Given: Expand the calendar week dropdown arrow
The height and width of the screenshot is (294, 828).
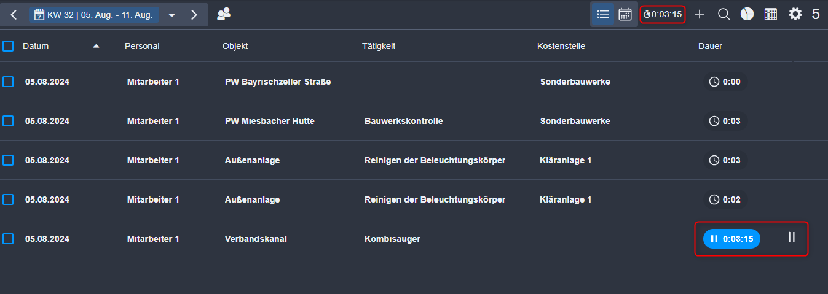Looking at the screenshot, I should pyautogui.click(x=172, y=15).
